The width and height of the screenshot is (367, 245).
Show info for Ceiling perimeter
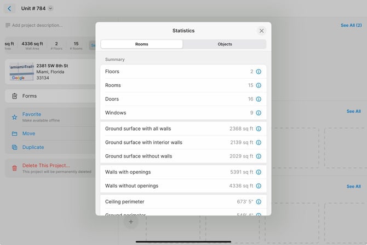259,202
